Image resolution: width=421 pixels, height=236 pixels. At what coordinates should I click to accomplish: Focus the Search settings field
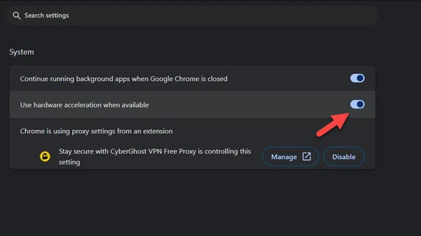tap(192, 15)
